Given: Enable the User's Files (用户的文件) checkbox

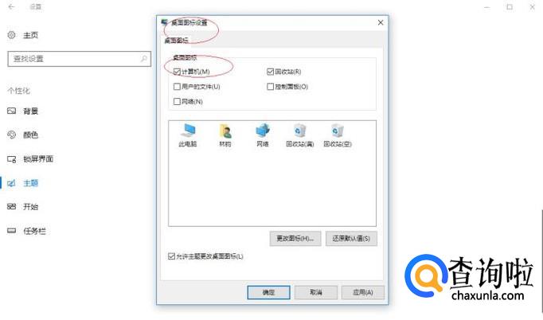Looking at the screenshot, I should pos(177,87).
